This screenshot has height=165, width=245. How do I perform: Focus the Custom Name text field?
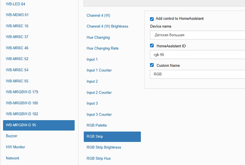198,74
